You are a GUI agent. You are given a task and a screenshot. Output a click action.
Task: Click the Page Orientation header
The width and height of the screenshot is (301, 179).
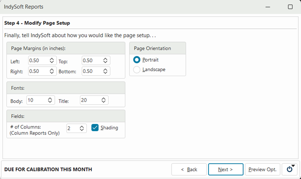pyautogui.click(x=158, y=48)
